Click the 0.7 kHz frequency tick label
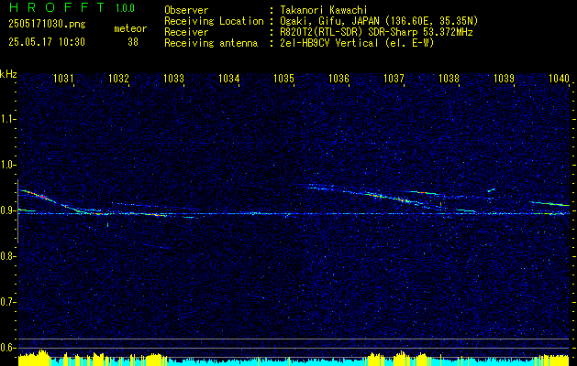This screenshot has width=577, height=366. (7, 302)
